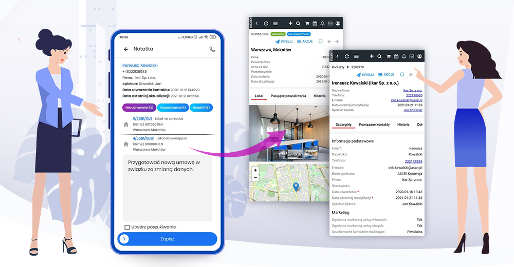Open Ireneusz Kowalski link in Notatka
514x267 pixels.
140,66
